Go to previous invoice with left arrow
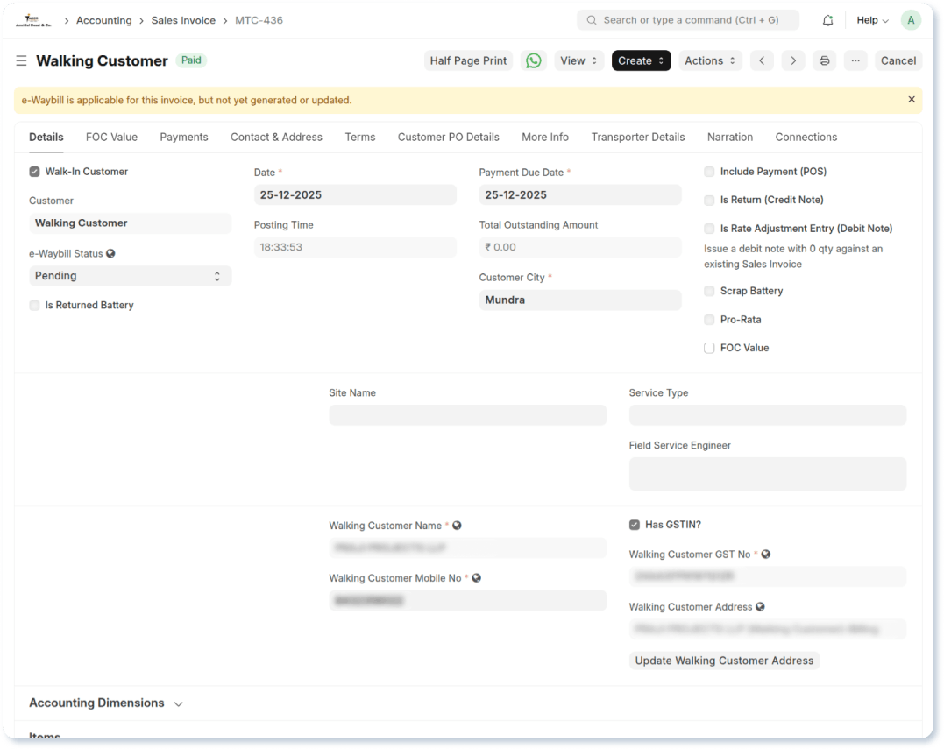 click(x=762, y=60)
